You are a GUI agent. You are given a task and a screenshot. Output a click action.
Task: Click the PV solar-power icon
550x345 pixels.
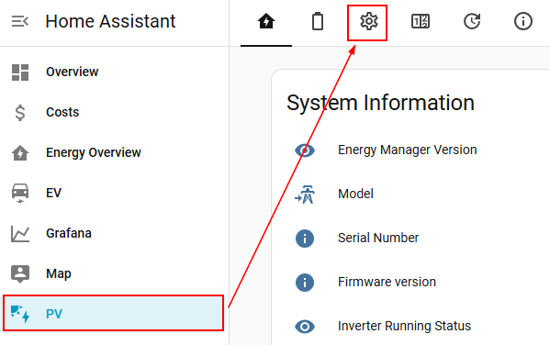coord(20,314)
